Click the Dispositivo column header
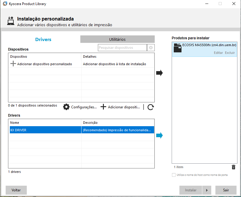This screenshot has height=197, width=241. click(x=45, y=57)
